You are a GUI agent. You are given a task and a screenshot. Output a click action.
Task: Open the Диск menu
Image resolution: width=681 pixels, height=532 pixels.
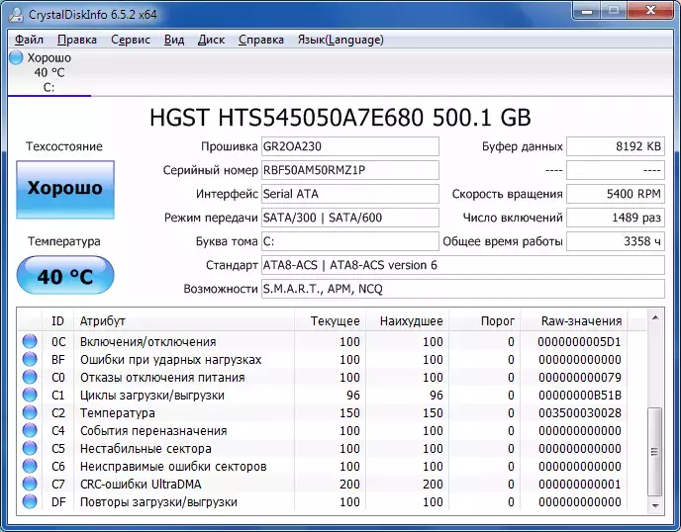[x=211, y=40]
